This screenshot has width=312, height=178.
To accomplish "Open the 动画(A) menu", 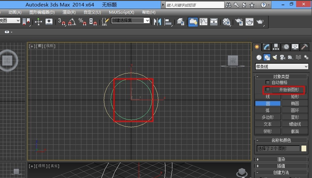I will click(x=15, y=13).
